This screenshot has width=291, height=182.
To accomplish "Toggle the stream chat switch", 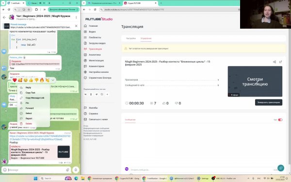I will coord(280,120).
